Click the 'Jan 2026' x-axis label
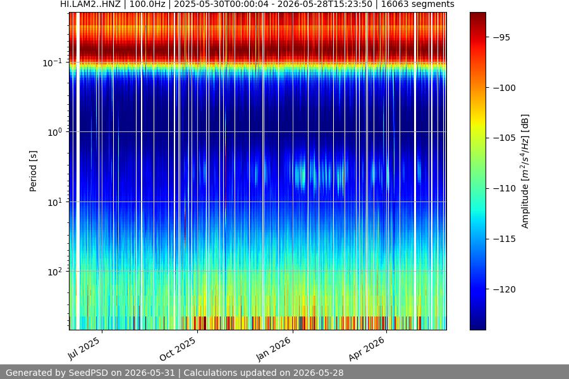 (274, 349)
